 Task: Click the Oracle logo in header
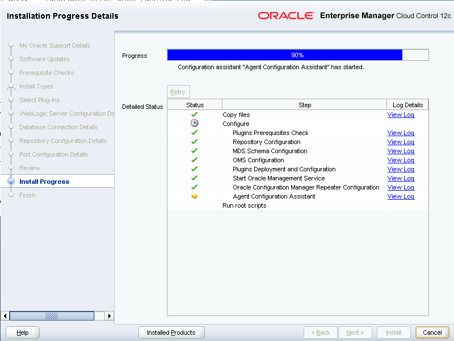click(286, 16)
